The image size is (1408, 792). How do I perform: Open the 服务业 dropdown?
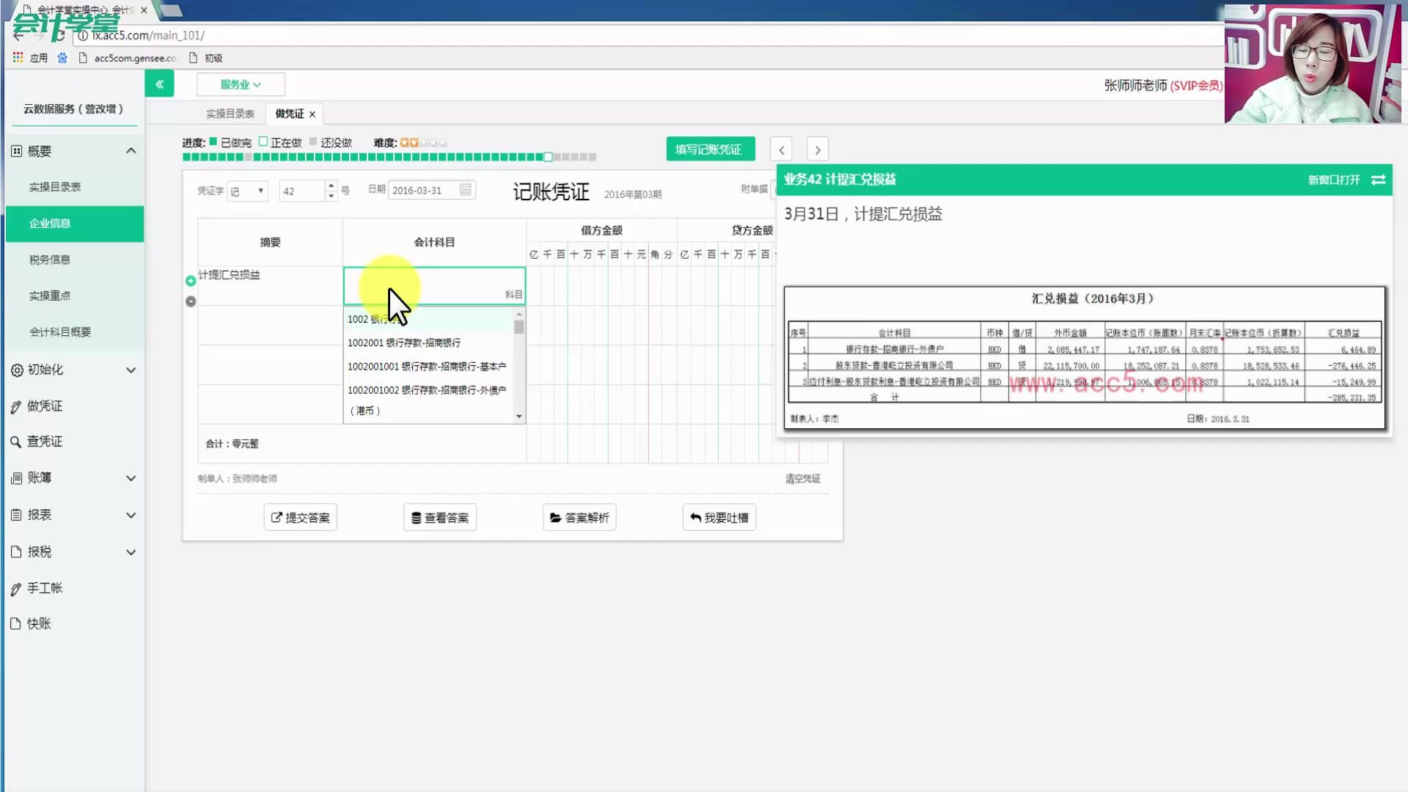tap(241, 84)
